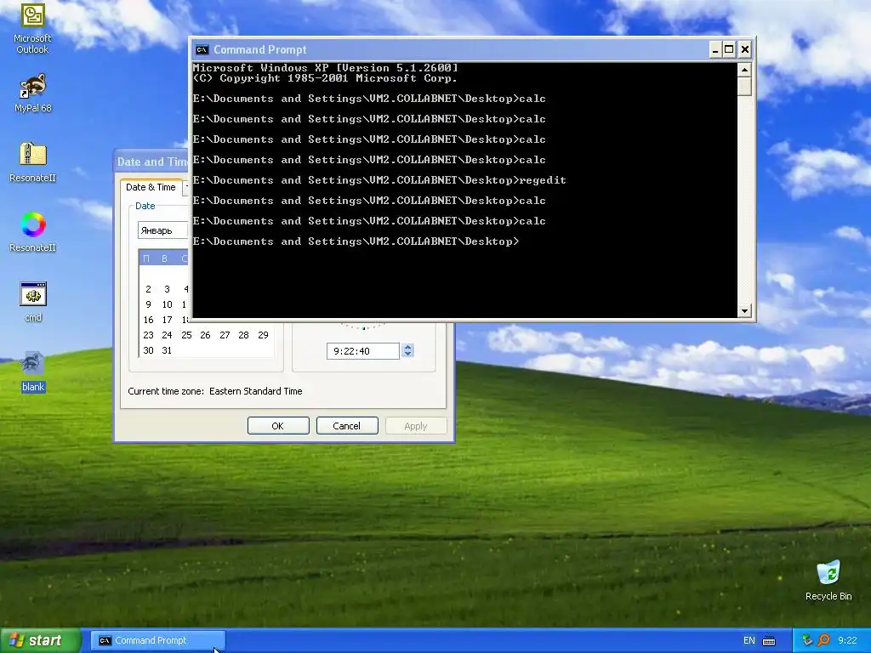This screenshot has height=653, width=871.
Task: Click the keyboard icon in the language bar
Action: [x=769, y=641]
